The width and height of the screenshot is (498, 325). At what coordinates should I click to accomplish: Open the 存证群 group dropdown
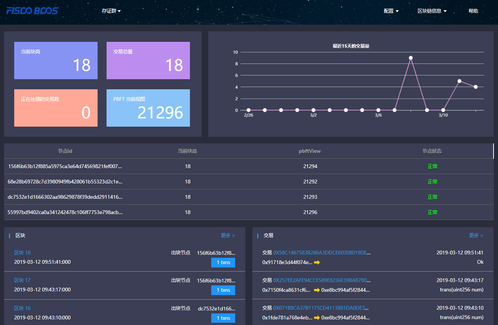pos(111,11)
